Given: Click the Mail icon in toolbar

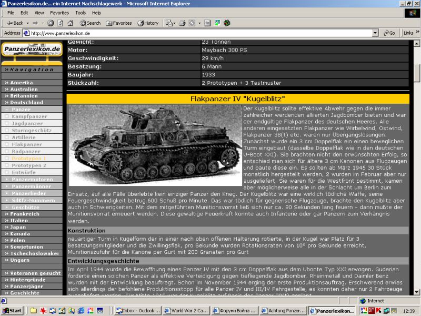Looking at the screenshot, I should (x=169, y=23).
